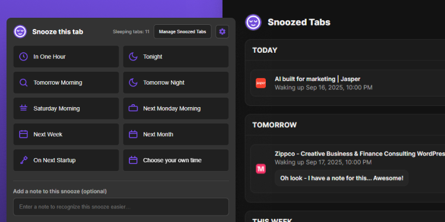
Task: Click the sleepy face logo beside Snoozed Tabs
Action: click(253, 22)
